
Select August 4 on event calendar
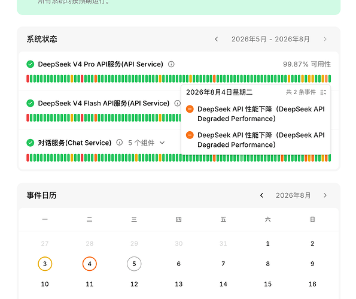click(x=90, y=264)
